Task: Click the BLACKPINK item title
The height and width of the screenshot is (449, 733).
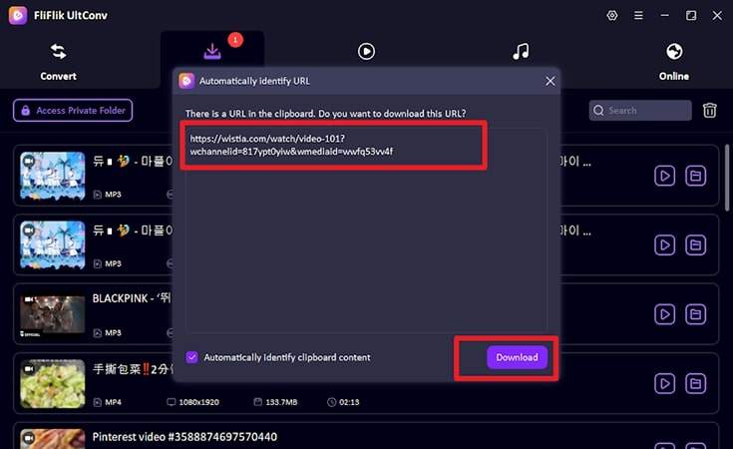Action: pyautogui.click(x=132, y=298)
